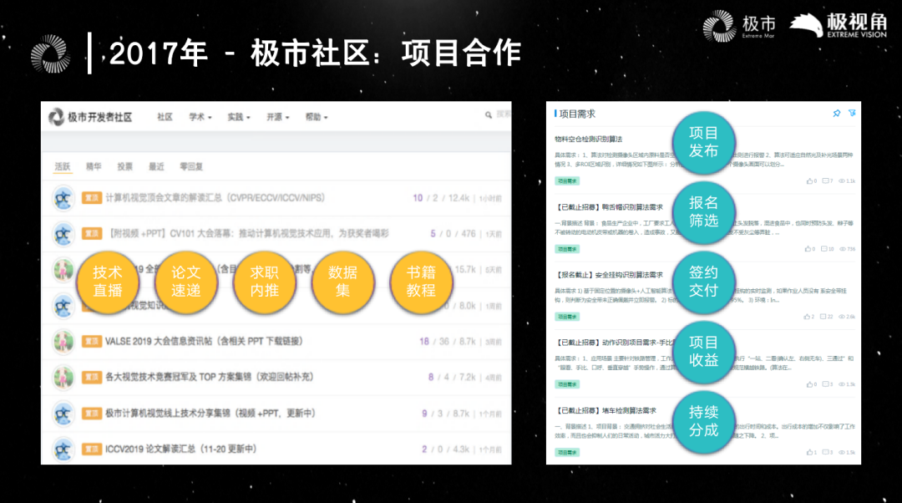Click author avatar of 极市计算机视觉线上技术分享集锦 post

pyautogui.click(x=63, y=414)
